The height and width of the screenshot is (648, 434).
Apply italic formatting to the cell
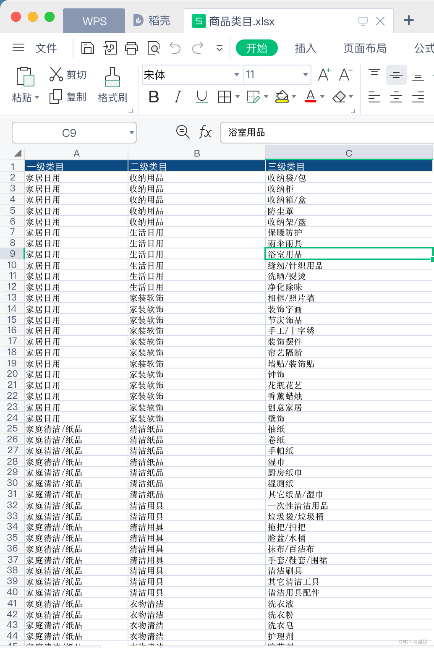tap(178, 97)
